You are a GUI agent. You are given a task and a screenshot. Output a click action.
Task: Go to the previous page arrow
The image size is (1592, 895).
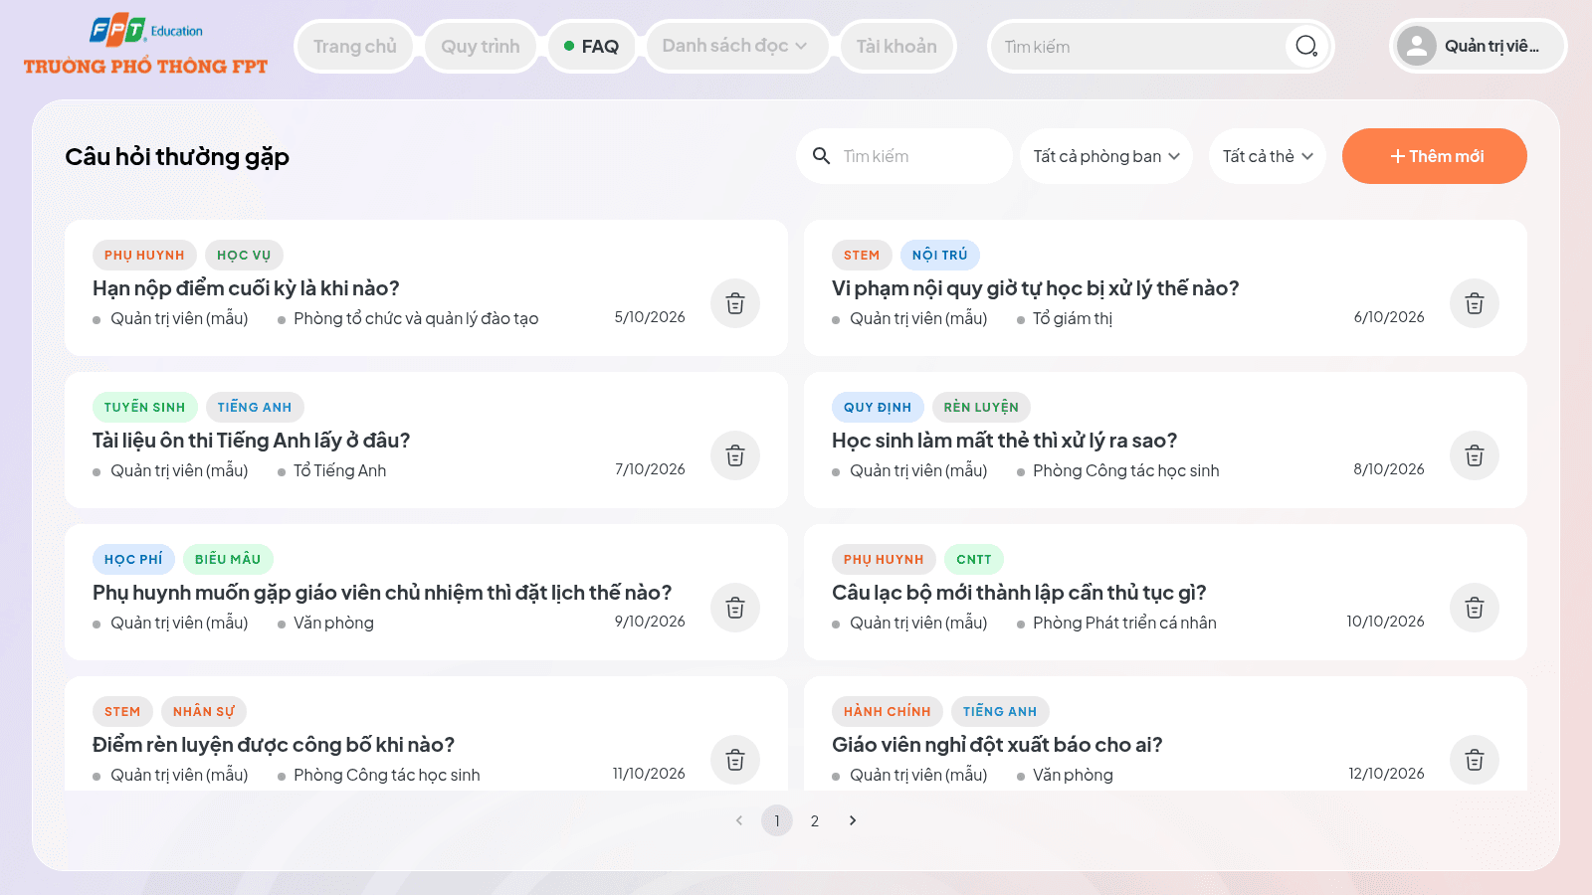point(739,820)
